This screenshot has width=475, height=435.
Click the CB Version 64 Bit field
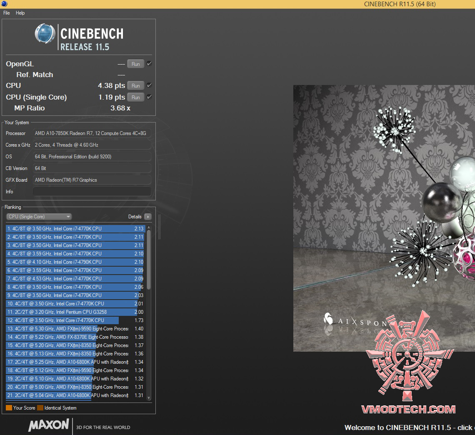[x=92, y=168]
